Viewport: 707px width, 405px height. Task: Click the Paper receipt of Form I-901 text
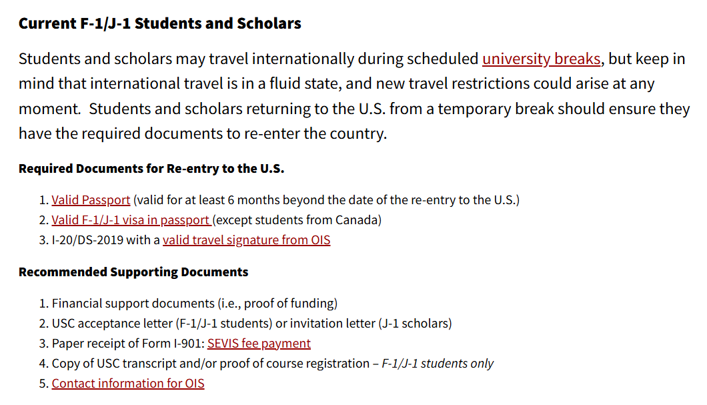pos(127,344)
